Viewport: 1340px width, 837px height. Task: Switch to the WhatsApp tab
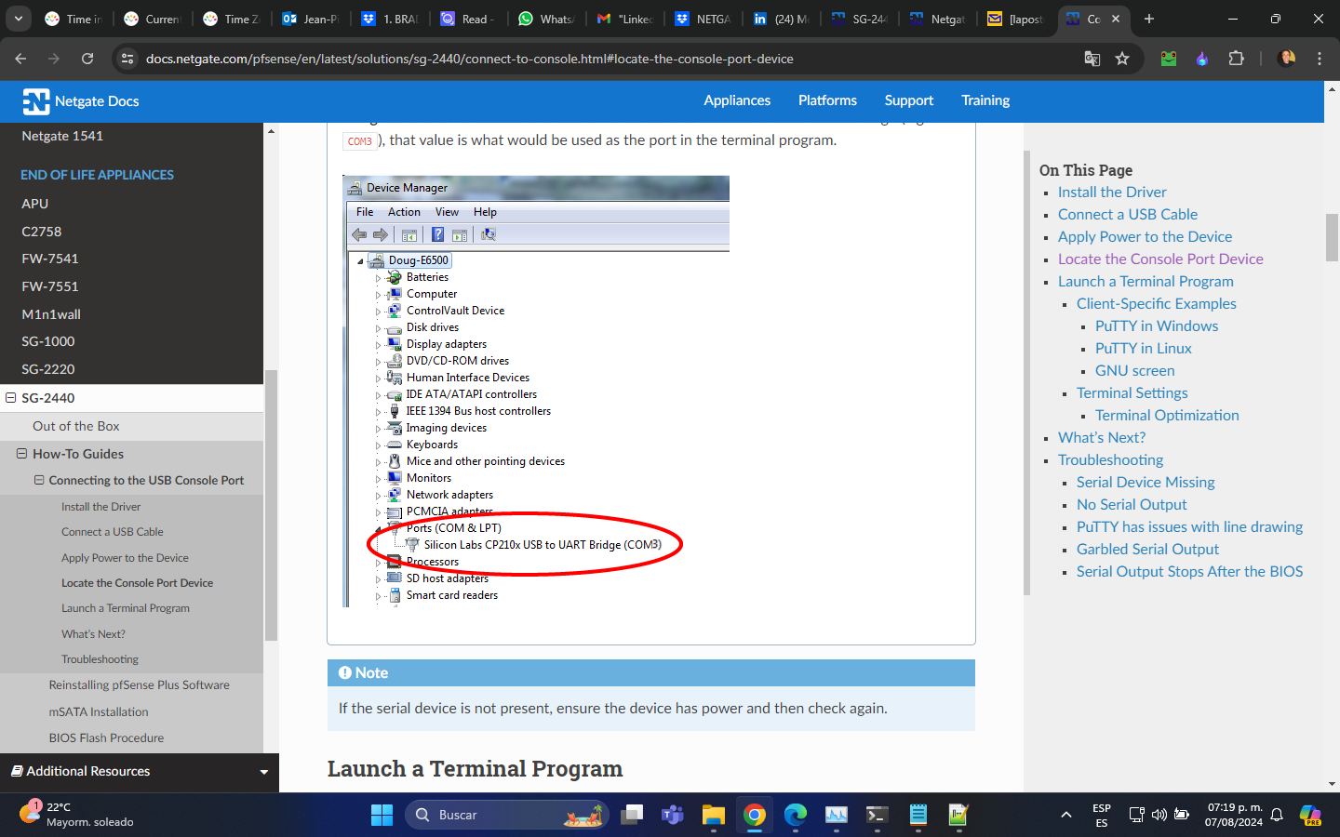point(547,19)
